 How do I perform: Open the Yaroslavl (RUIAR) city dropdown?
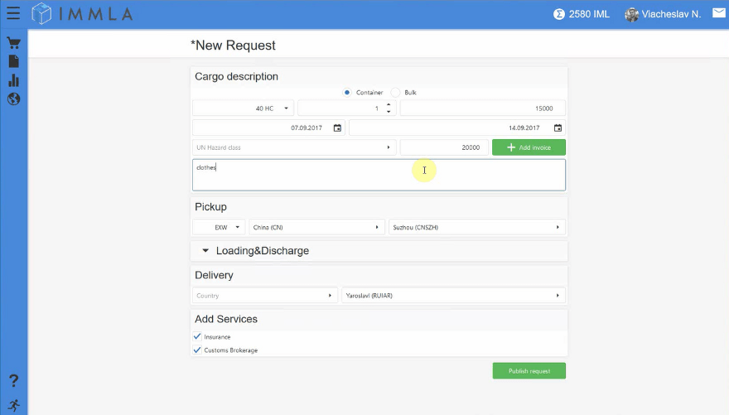pyautogui.click(x=454, y=296)
